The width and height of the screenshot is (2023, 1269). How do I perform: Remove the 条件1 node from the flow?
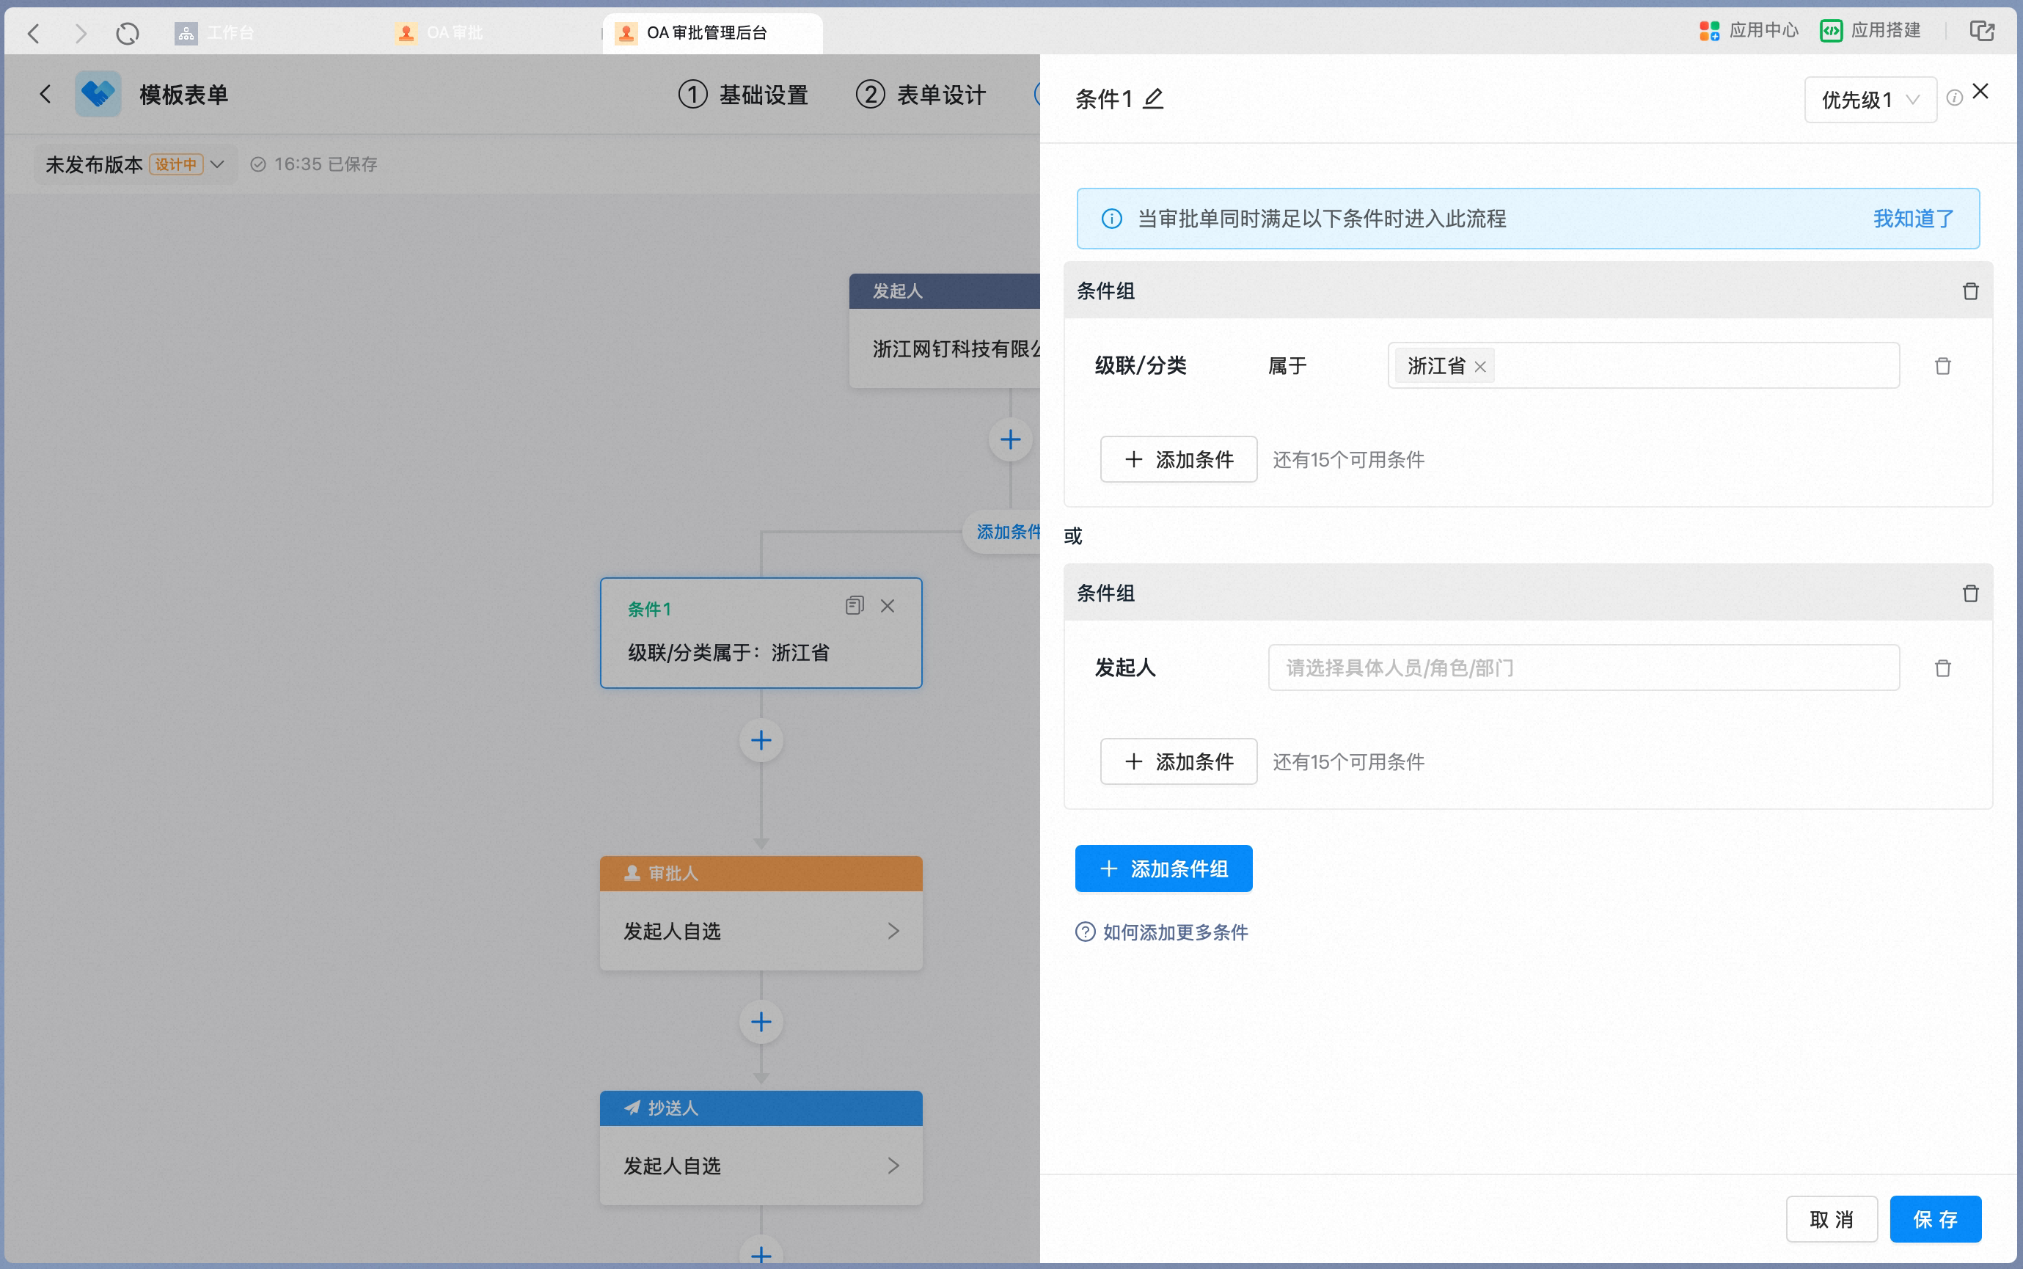coord(888,606)
